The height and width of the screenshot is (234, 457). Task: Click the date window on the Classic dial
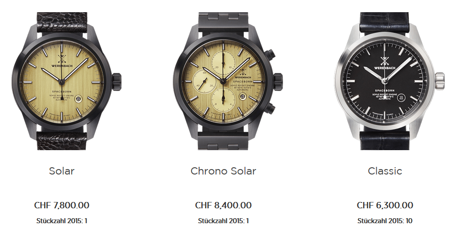[401, 98]
